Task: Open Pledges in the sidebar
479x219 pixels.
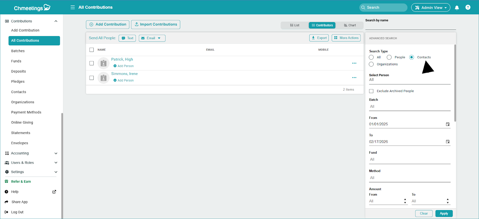Action: (18, 81)
